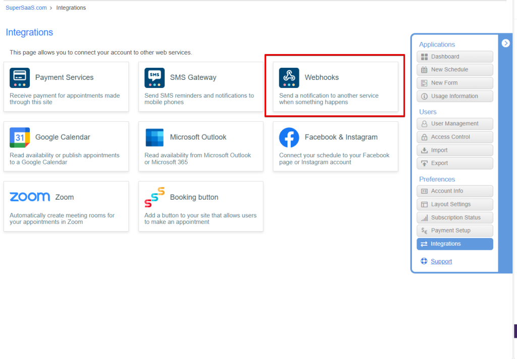Click the Facebook logo icon
Screen dimensions: 517x359
(289, 138)
